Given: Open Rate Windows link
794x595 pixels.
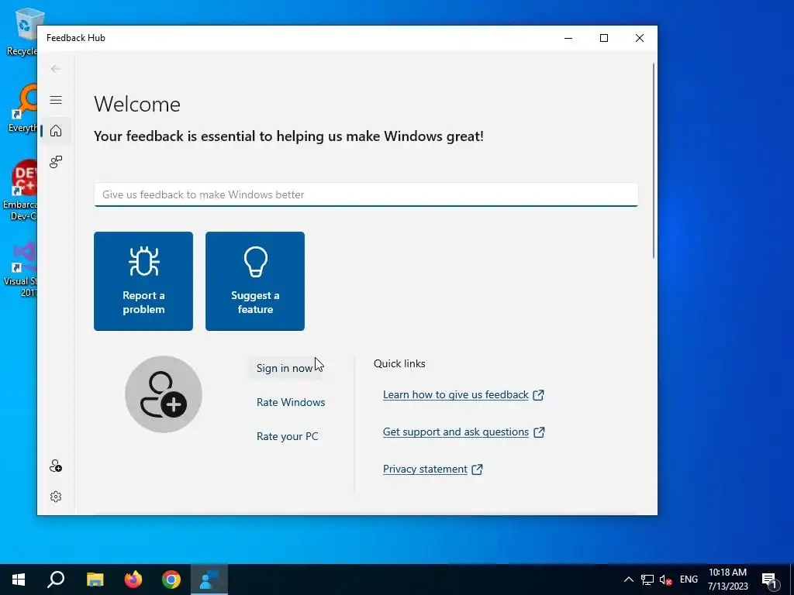Looking at the screenshot, I should point(291,402).
